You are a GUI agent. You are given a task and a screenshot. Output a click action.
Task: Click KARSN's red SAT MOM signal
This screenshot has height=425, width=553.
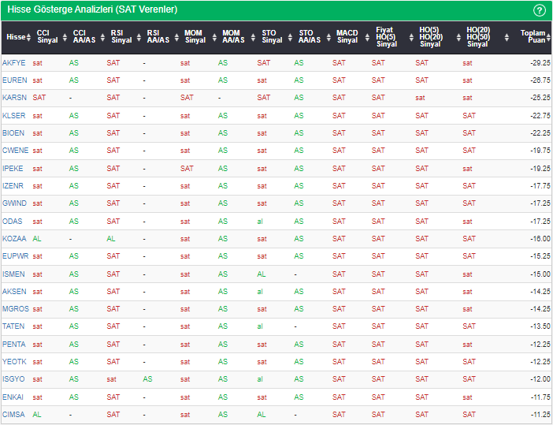pyautogui.click(x=187, y=98)
